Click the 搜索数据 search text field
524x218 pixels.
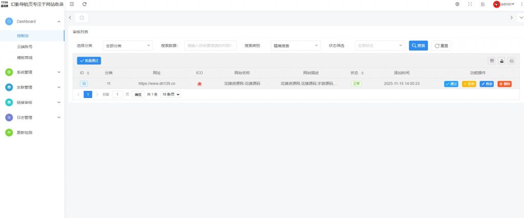click(210, 45)
